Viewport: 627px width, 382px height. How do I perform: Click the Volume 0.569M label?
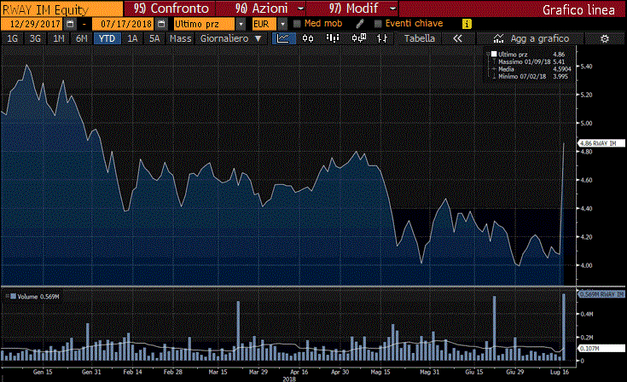[x=38, y=297]
